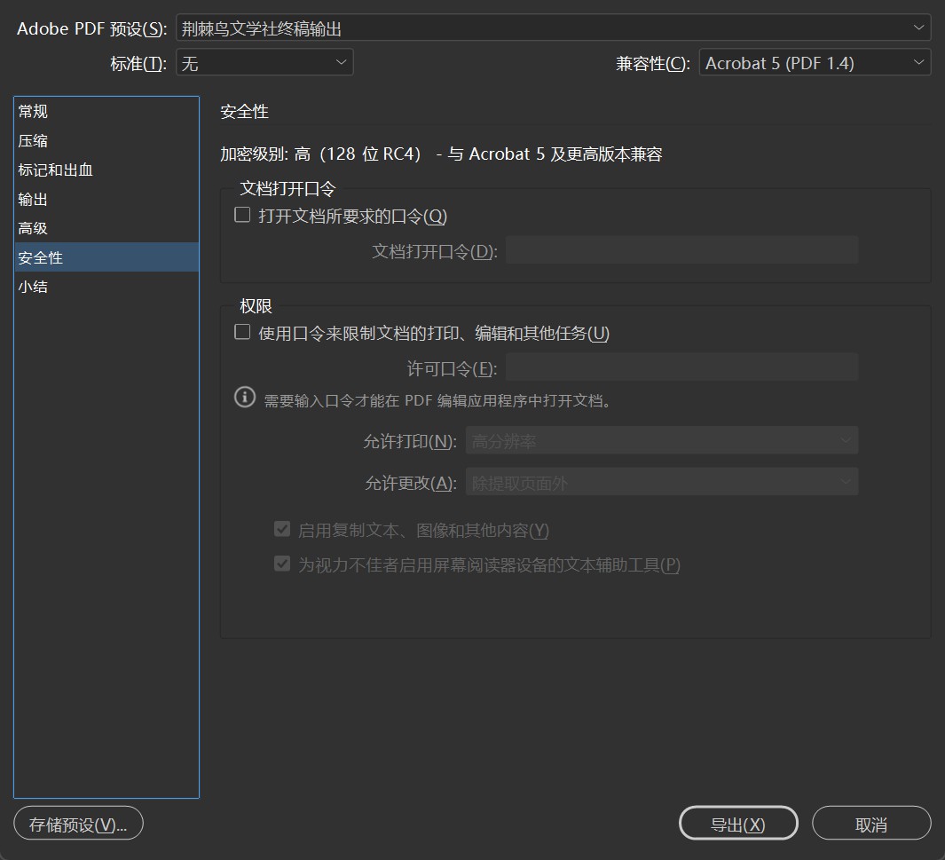
Task: Click the 存储预设 button
Action: click(78, 824)
